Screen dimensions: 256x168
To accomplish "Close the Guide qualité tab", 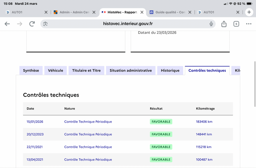I will [x=190, y=12].
